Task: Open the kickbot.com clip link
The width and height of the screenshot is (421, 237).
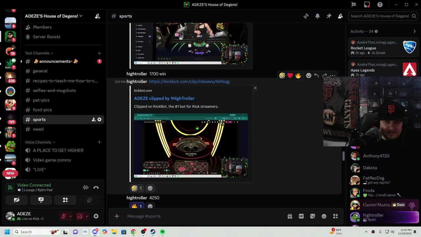Action: point(189,81)
